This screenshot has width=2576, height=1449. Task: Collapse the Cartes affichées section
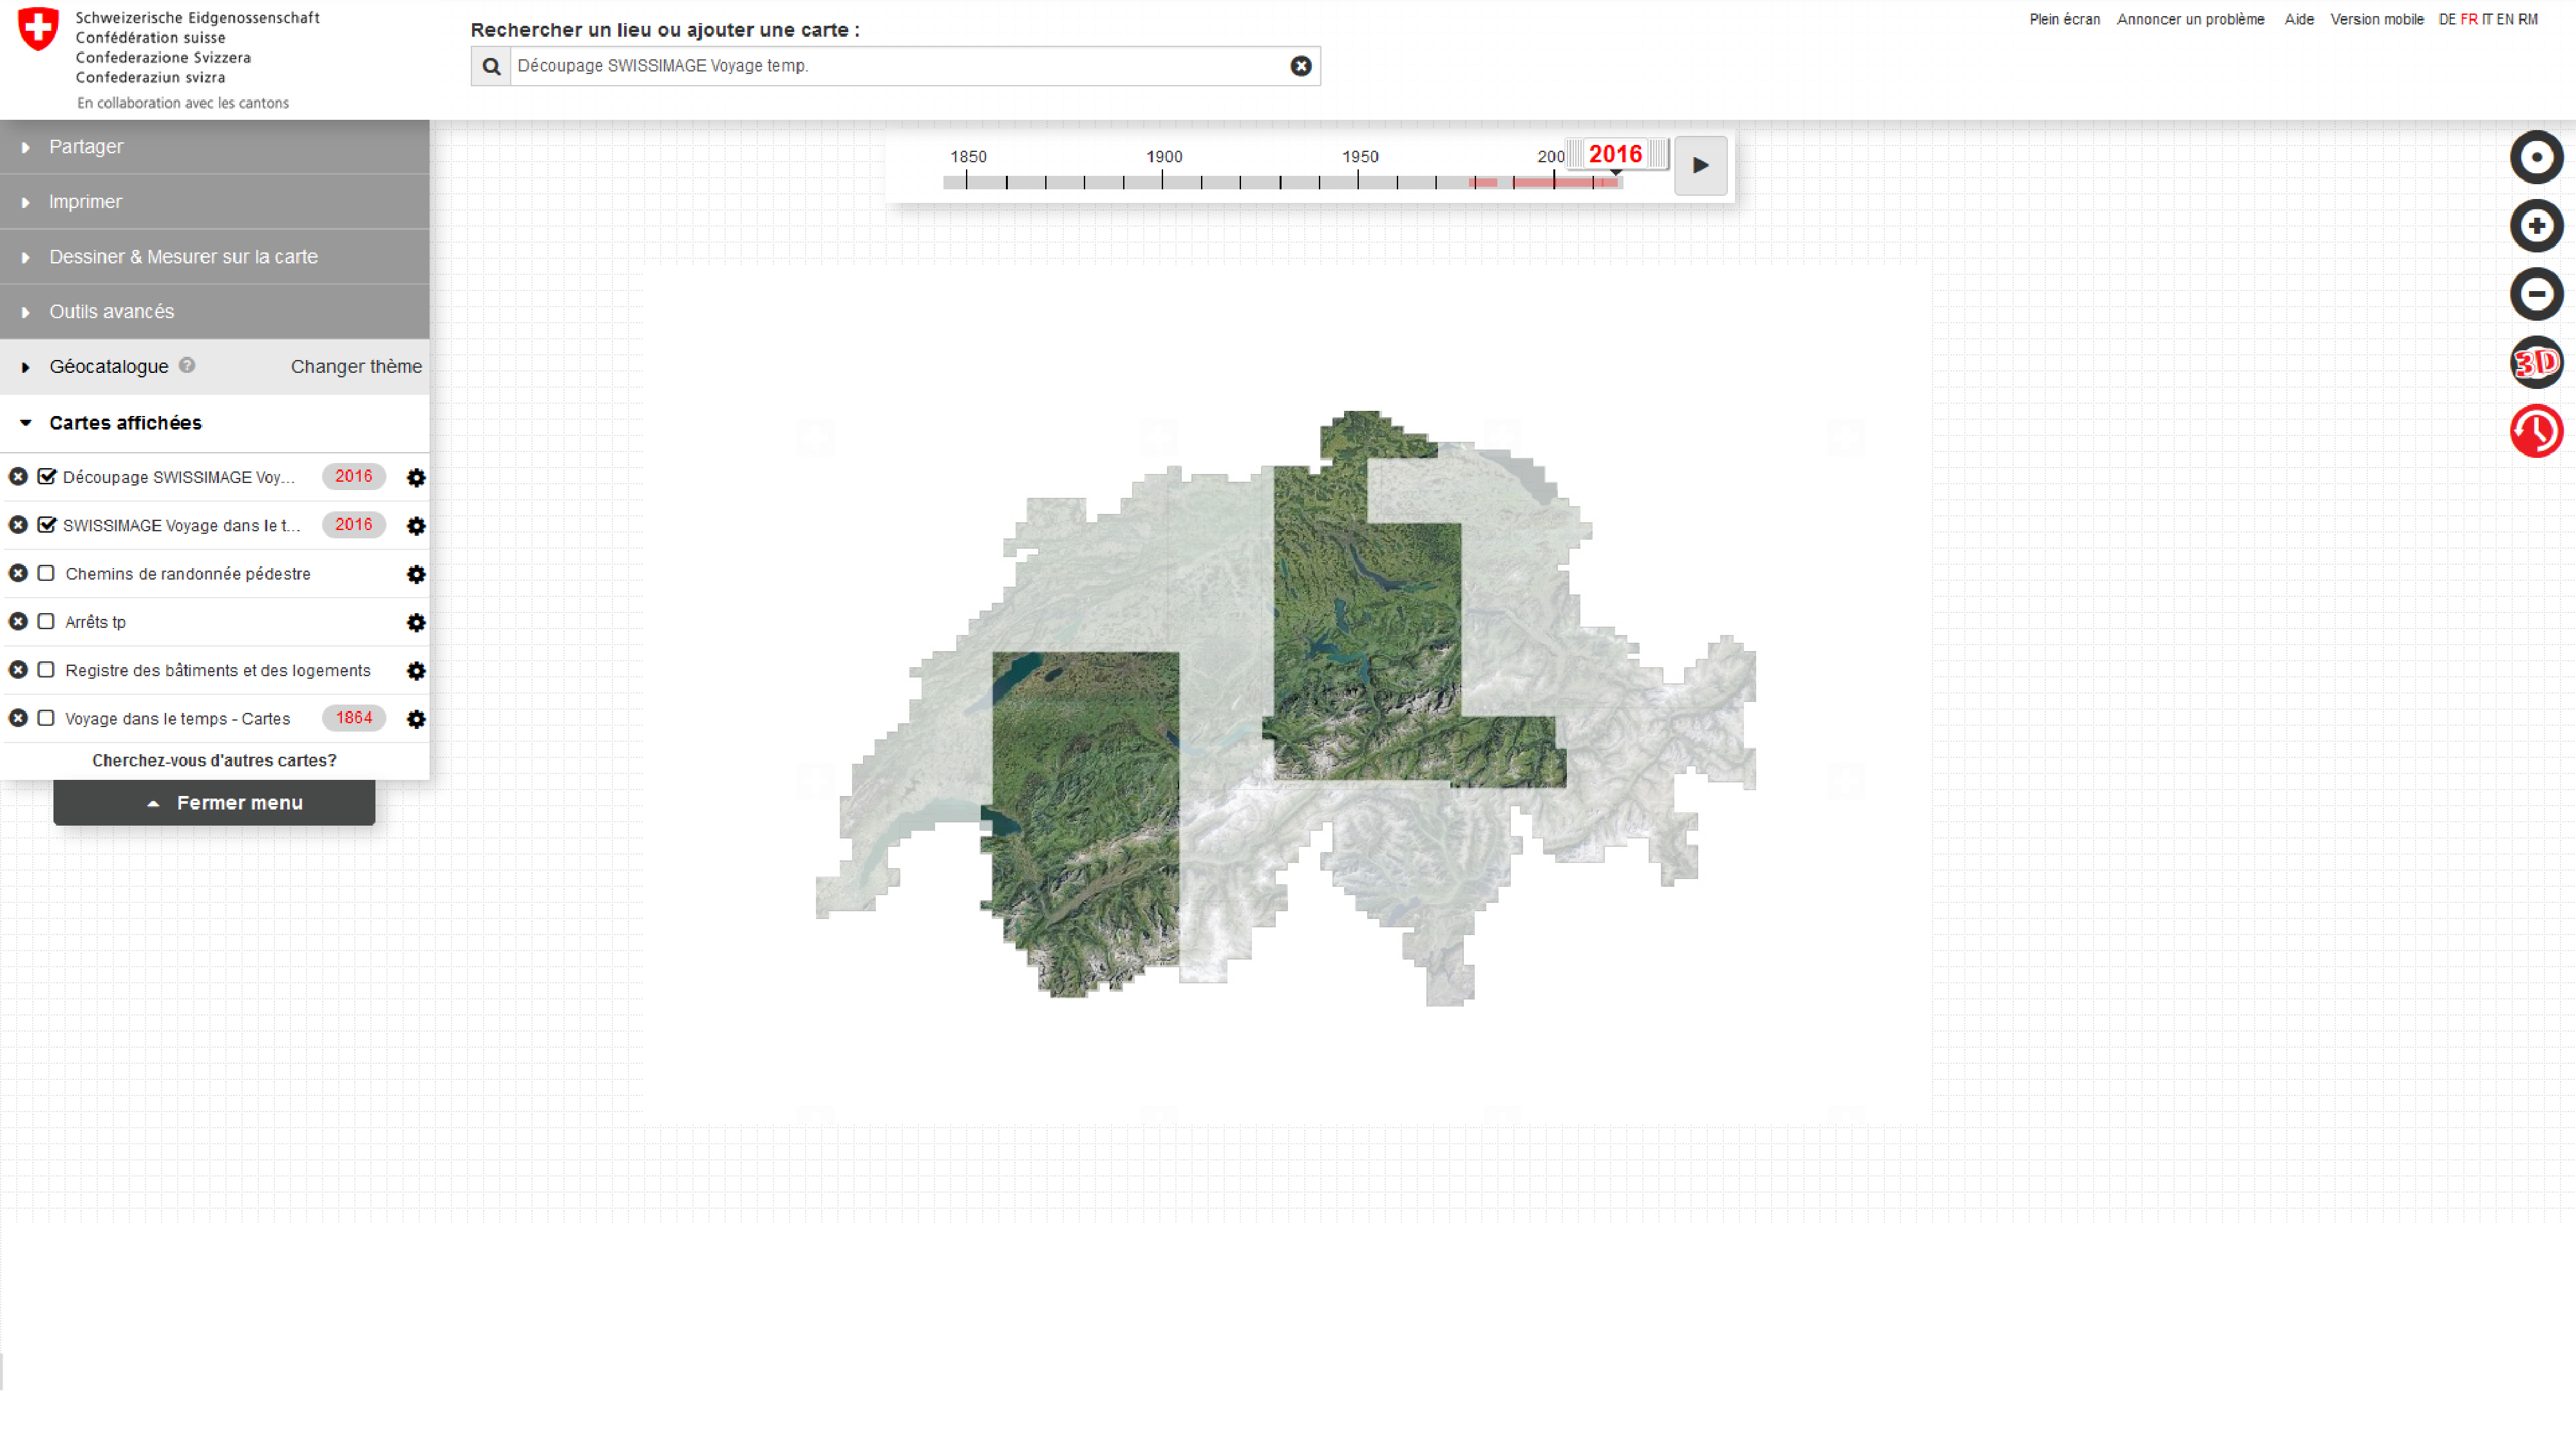point(125,423)
